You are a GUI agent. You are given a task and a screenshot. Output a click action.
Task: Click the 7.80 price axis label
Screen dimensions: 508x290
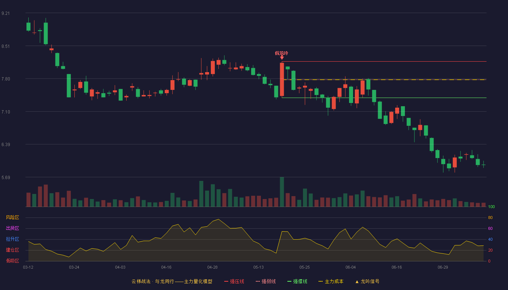(x=5, y=79)
